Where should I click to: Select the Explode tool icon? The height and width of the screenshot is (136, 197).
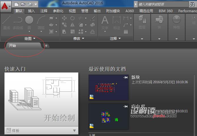92,25
